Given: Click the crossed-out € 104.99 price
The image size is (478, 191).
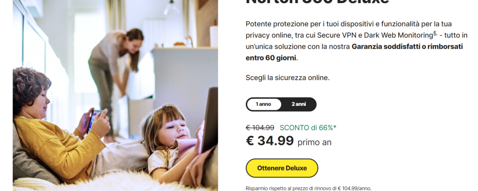Looking at the screenshot, I should 260,127.
